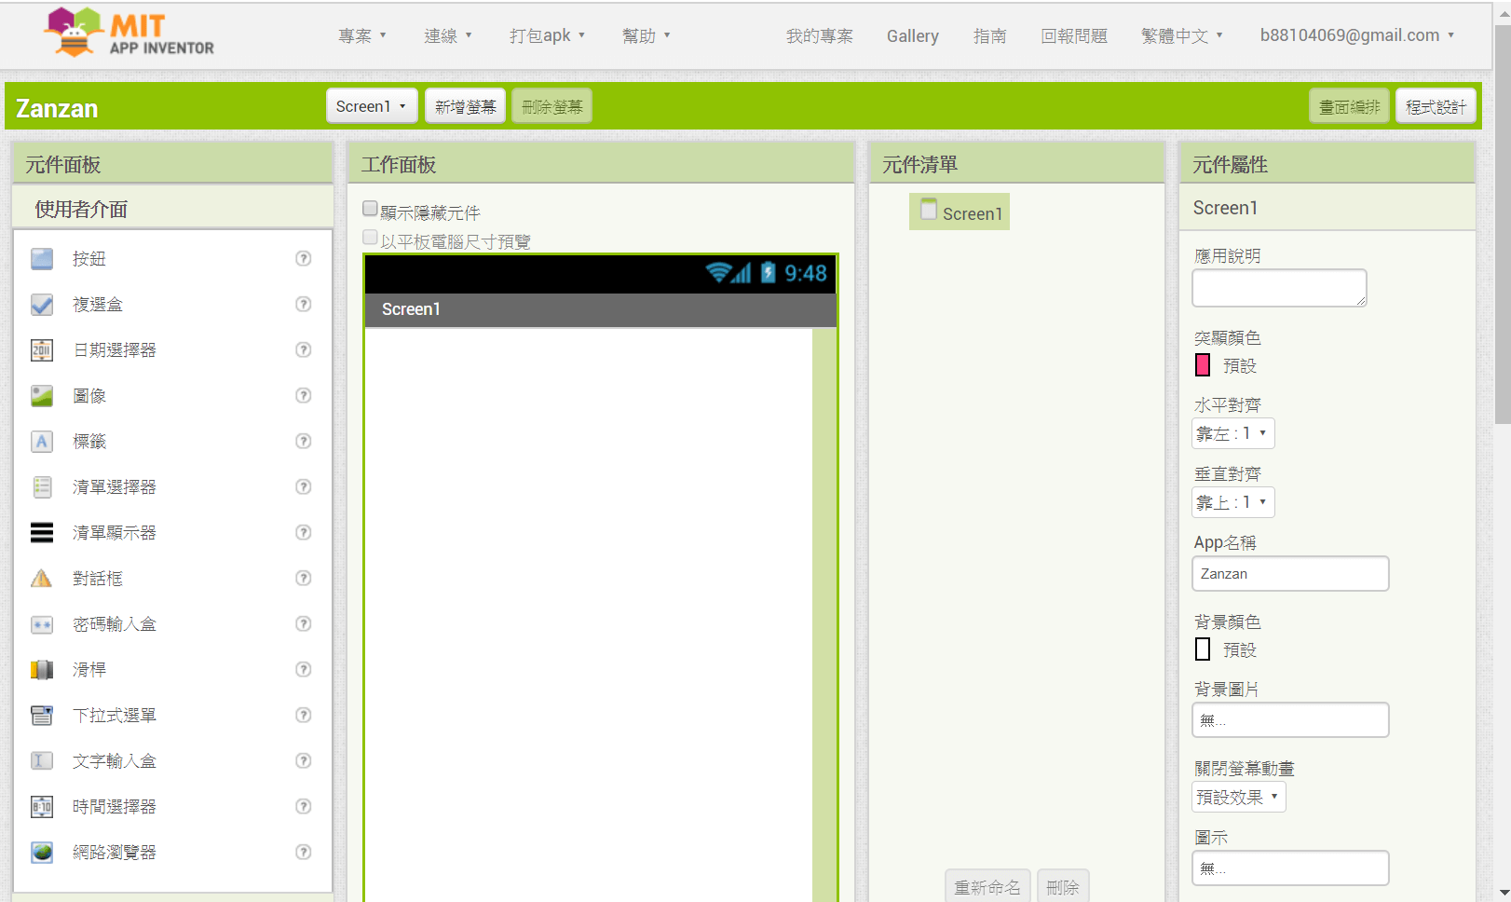Select the 下拉式選單 spinner component icon

pos(42,716)
